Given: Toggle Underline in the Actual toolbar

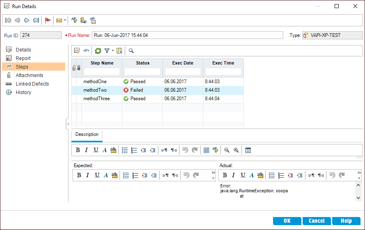Looking at the screenshot, I should (x=243, y=175).
